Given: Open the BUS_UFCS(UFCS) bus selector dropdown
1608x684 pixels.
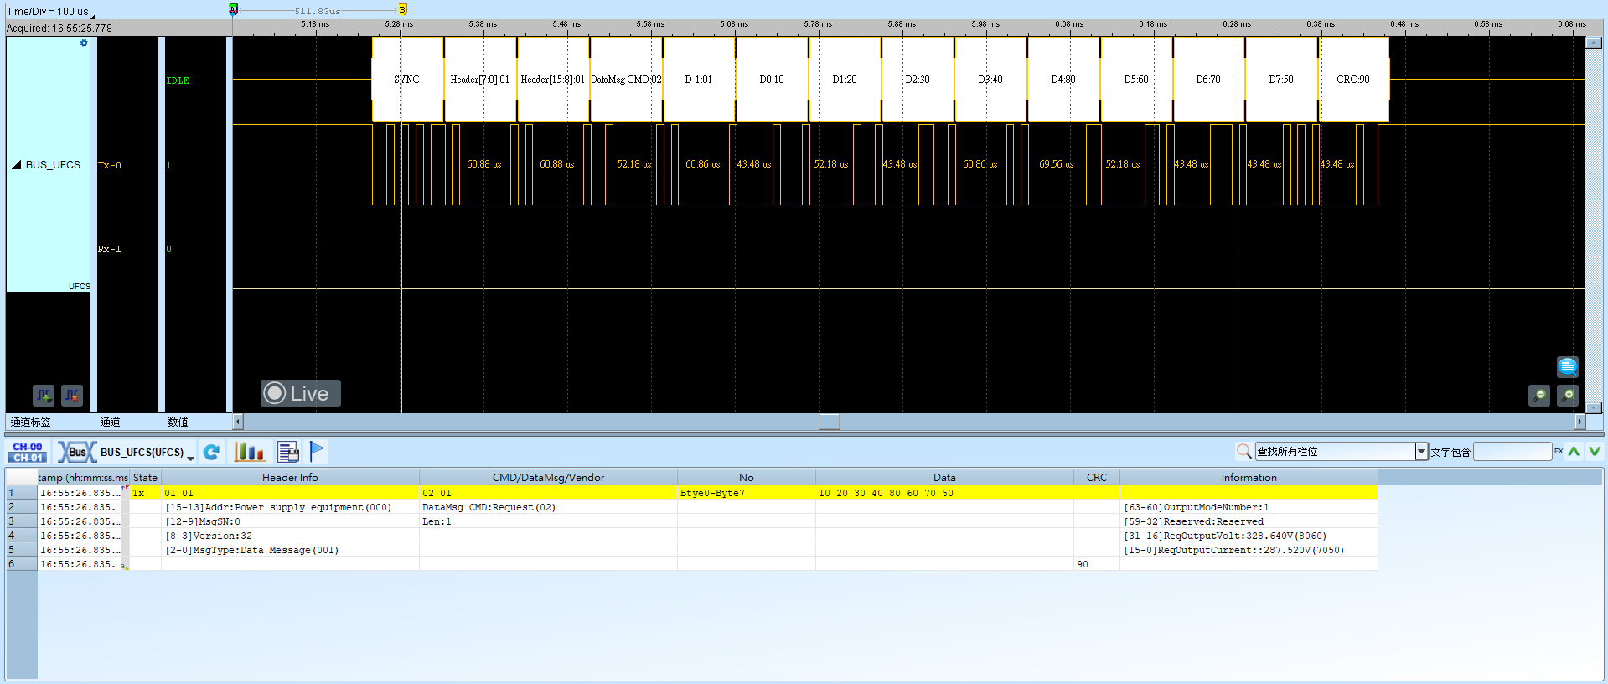Looking at the screenshot, I should click(x=191, y=457).
